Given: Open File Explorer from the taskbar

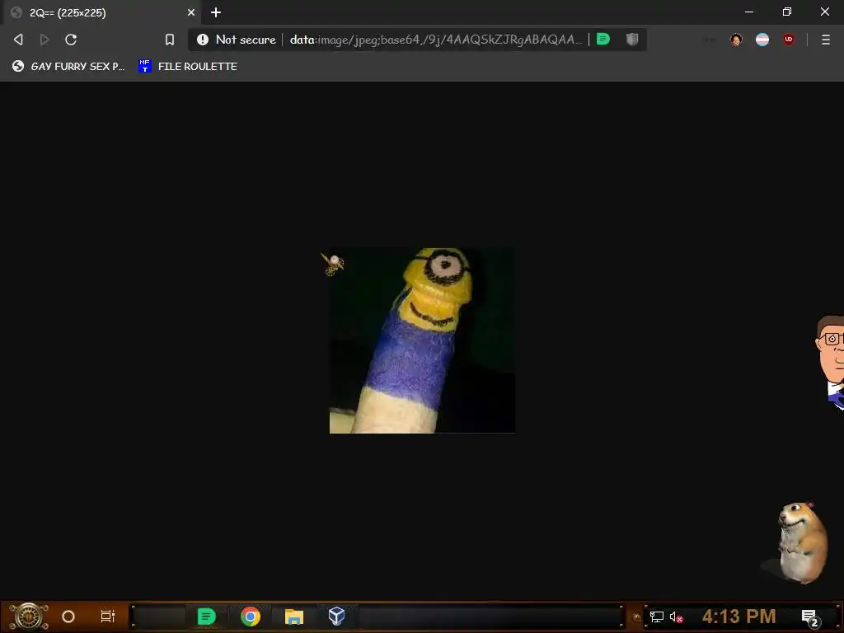Looking at the screenshot, I should pos(294,617).
